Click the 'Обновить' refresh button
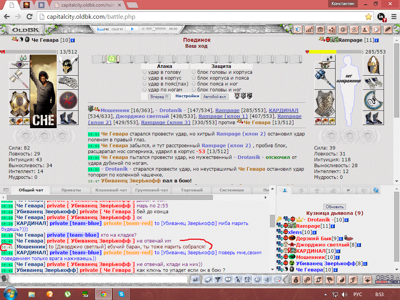Viewport: 400px width, 300px height. click(334, 207)
